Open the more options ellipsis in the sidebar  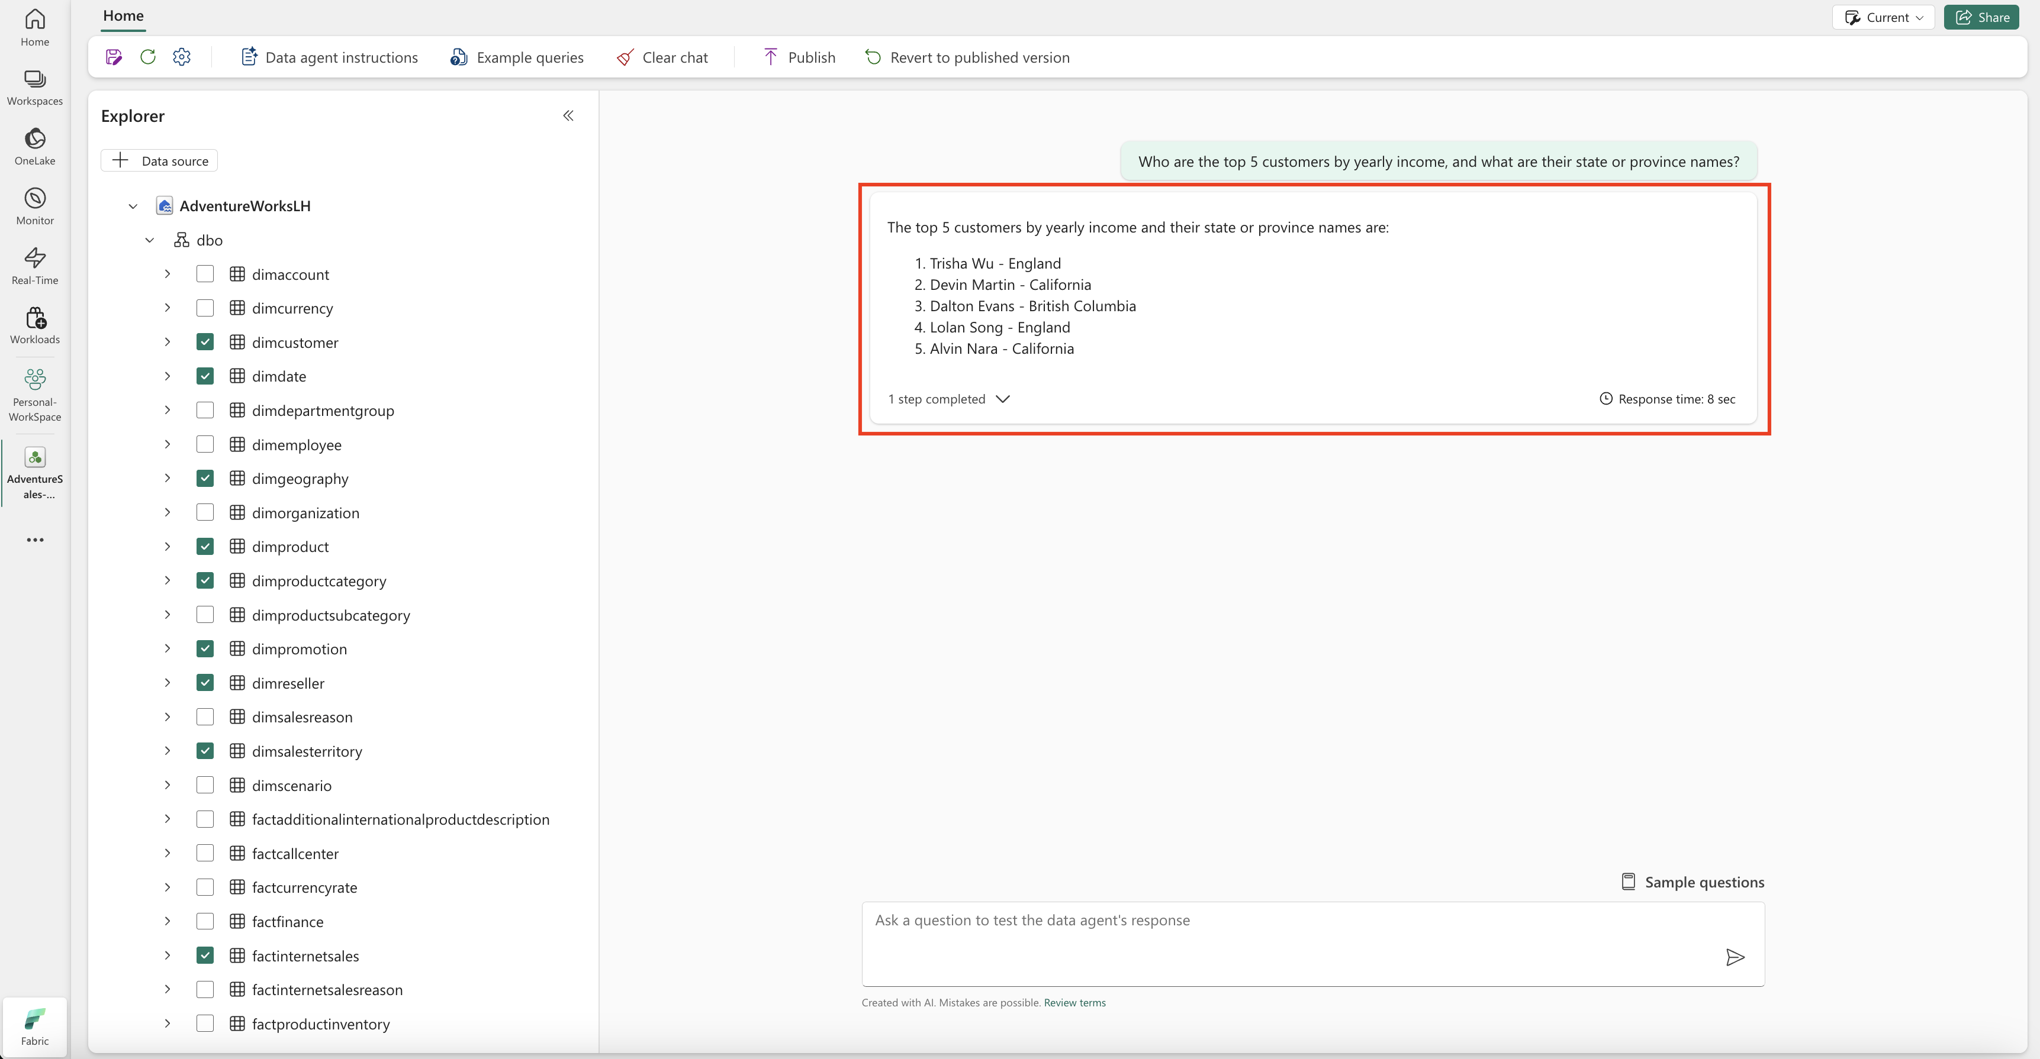(35, 540)
